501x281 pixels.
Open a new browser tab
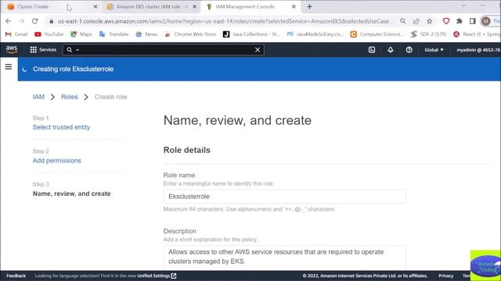point(309,6)
